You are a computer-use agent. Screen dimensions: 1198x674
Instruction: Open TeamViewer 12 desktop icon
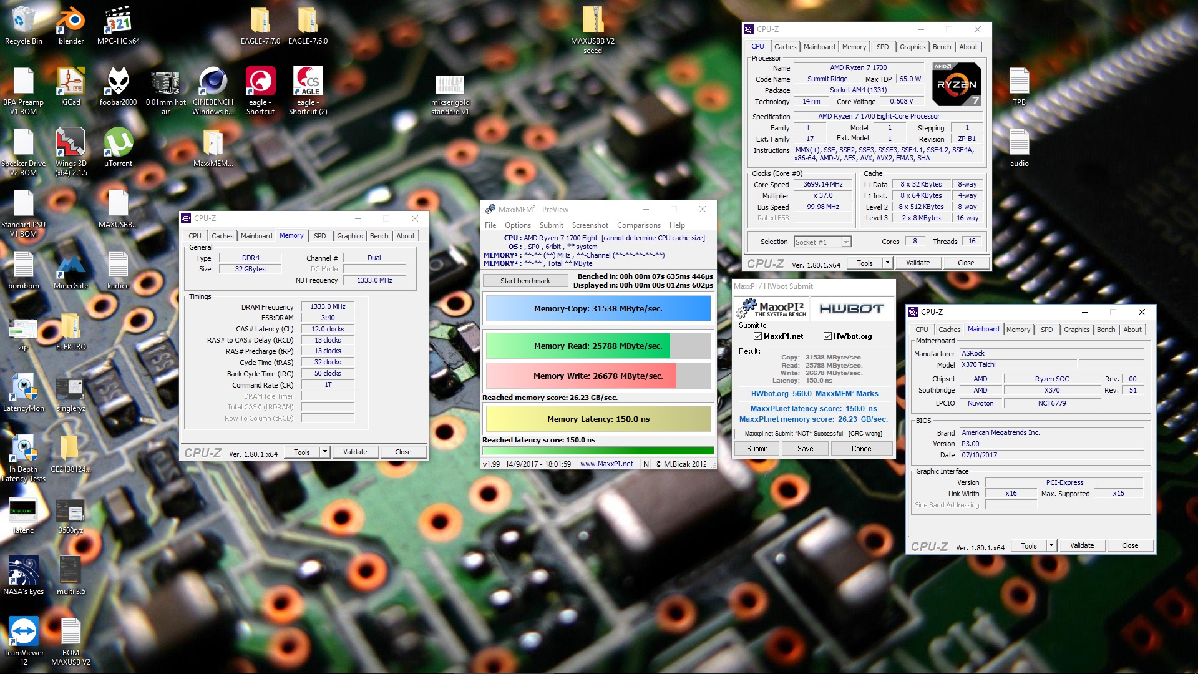click(24, 642)
